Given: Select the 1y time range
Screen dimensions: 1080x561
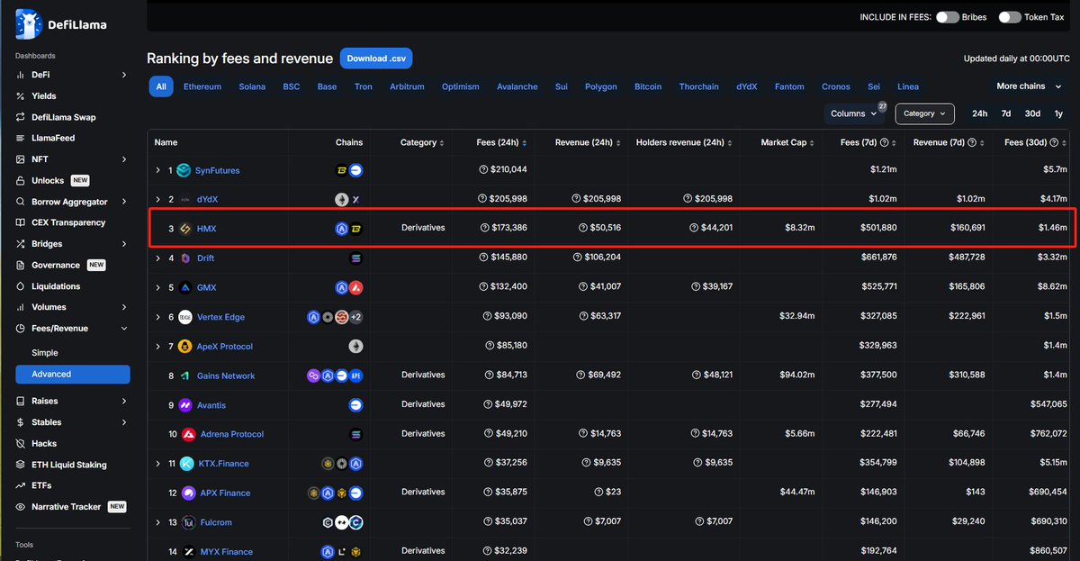Looking at the screenshot, I should coord(1058,113).
